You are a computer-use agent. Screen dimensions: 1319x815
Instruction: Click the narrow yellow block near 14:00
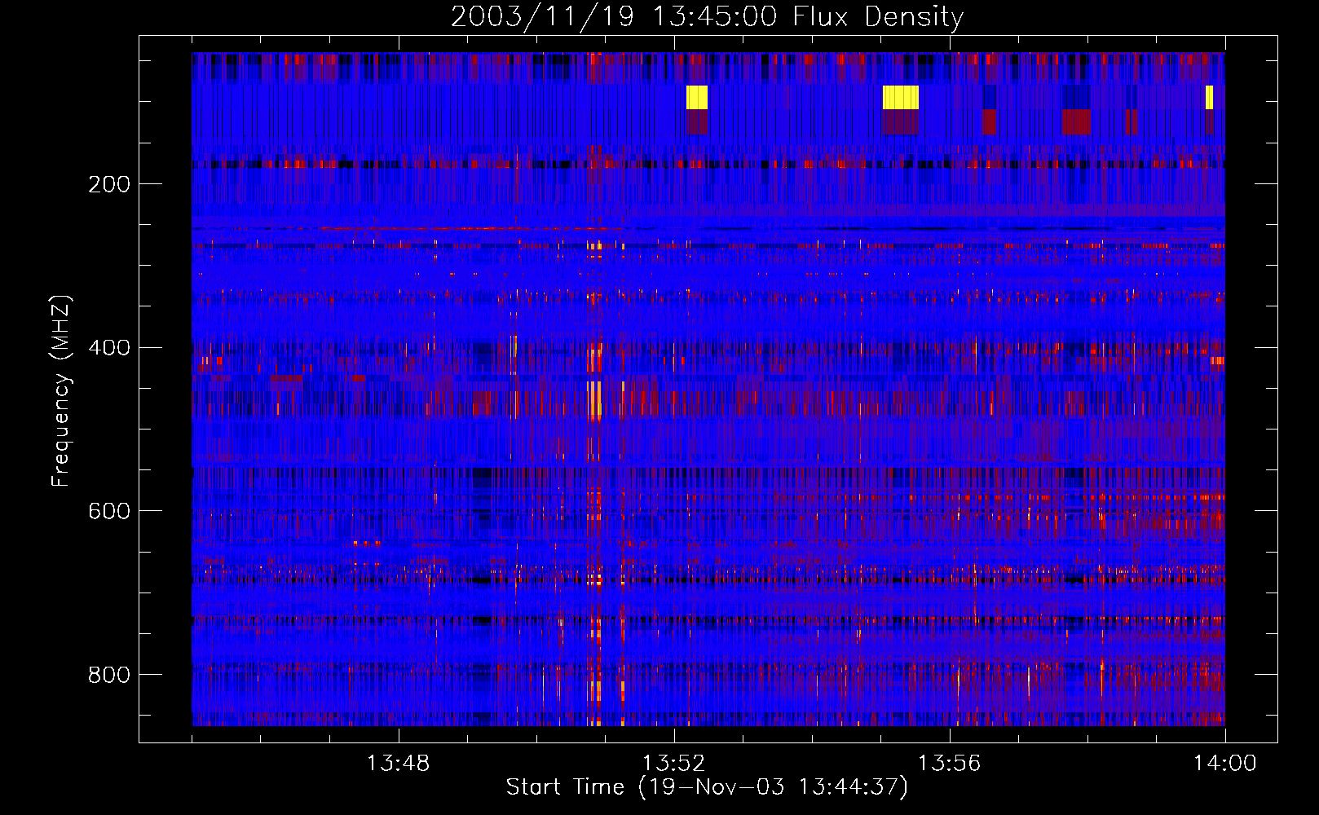pos(1209,97)
